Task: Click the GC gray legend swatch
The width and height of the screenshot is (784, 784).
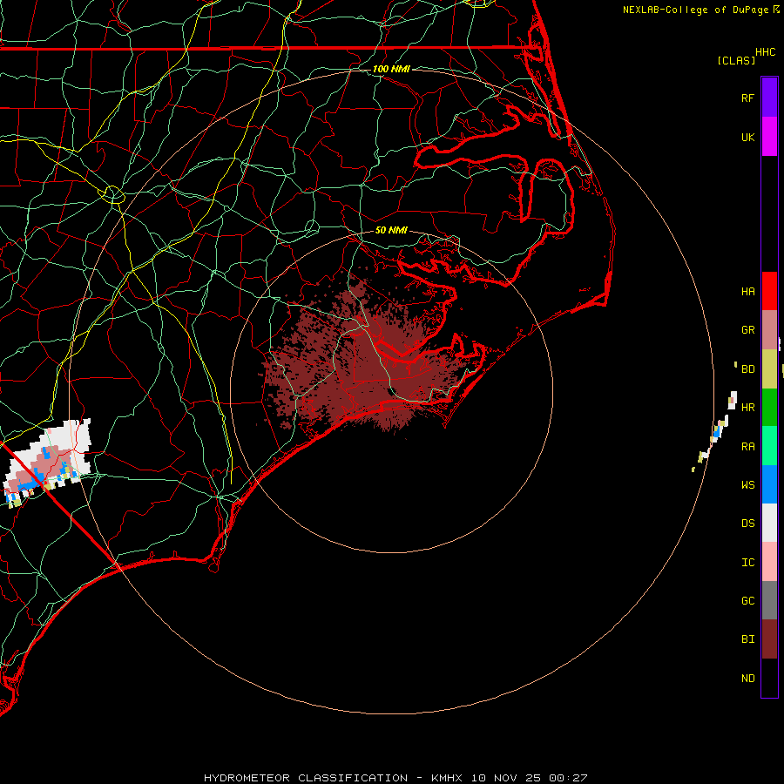Action: click(769, 600)
